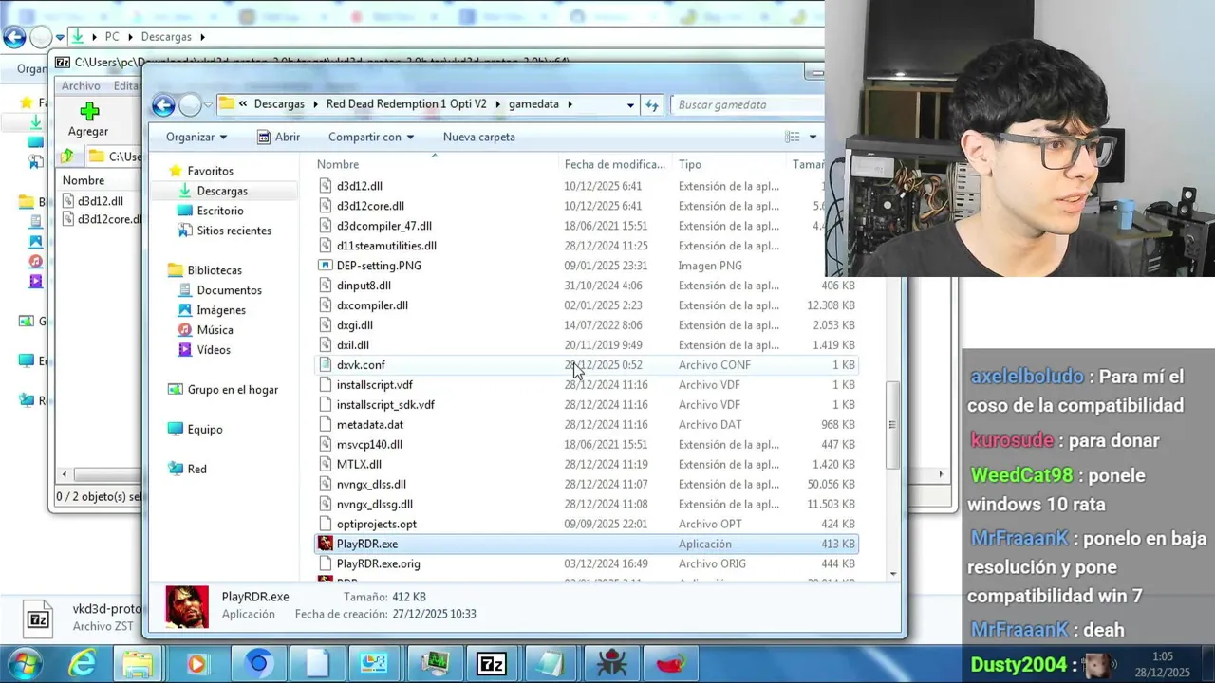Select dxcompiler.dll file

(x=372, y=305)
